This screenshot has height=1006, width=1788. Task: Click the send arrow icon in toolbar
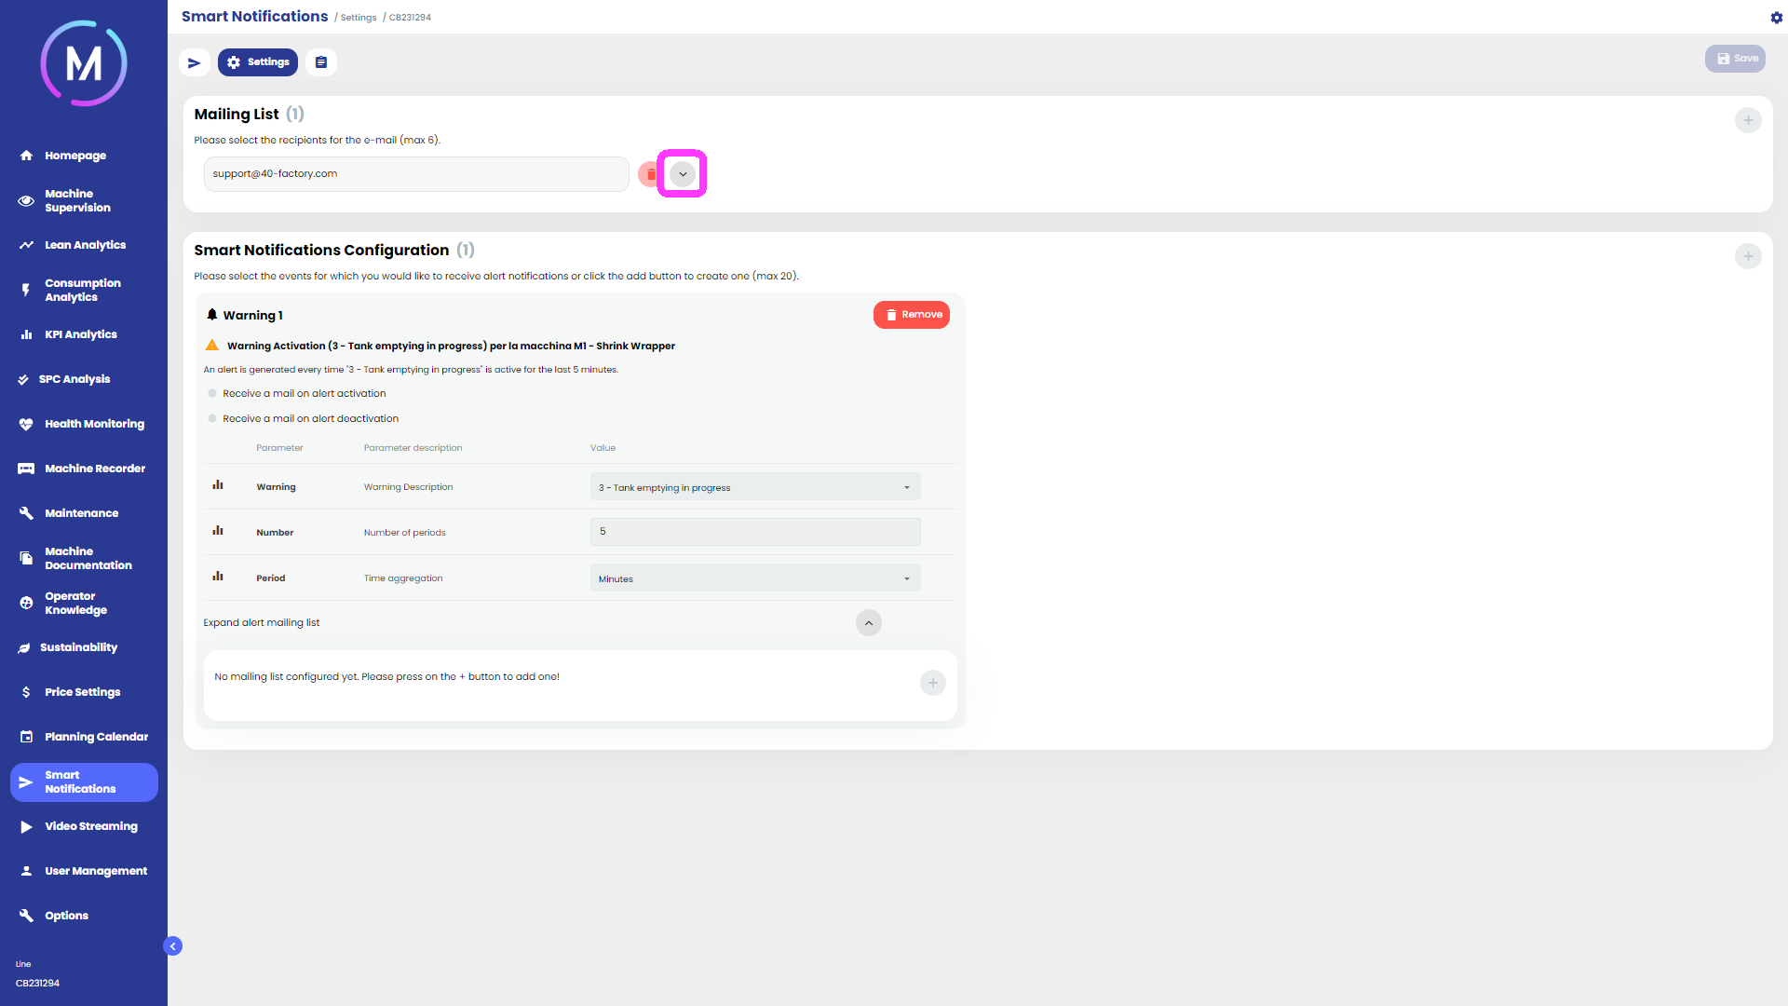(194, 62)
